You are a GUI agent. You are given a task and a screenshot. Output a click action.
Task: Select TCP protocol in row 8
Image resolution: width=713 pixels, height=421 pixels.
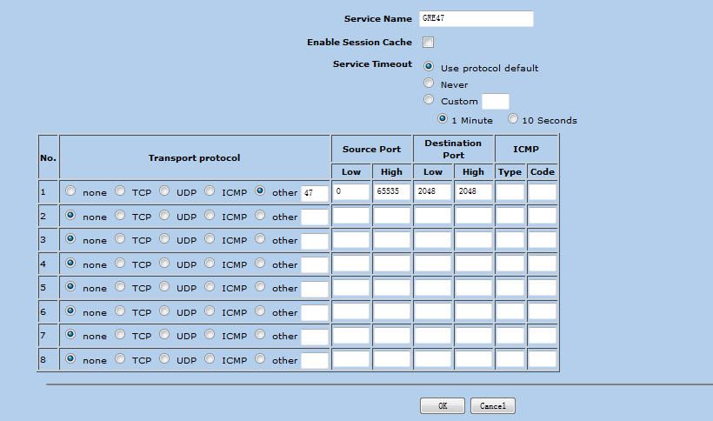click(120, 358)
